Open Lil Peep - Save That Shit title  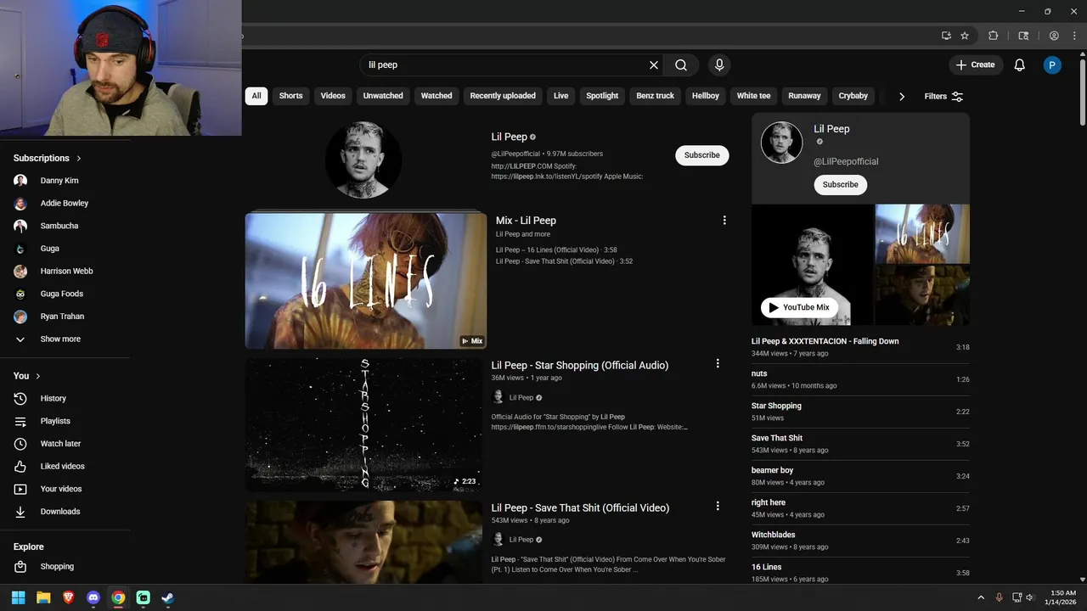[x=581, y=508]
